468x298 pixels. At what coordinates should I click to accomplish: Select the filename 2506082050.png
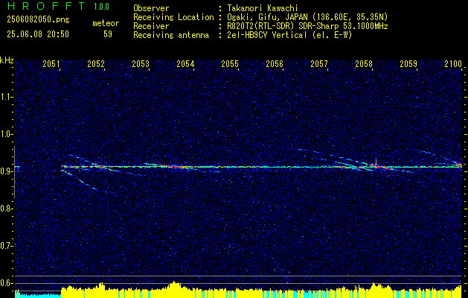[x=38, y=20]
